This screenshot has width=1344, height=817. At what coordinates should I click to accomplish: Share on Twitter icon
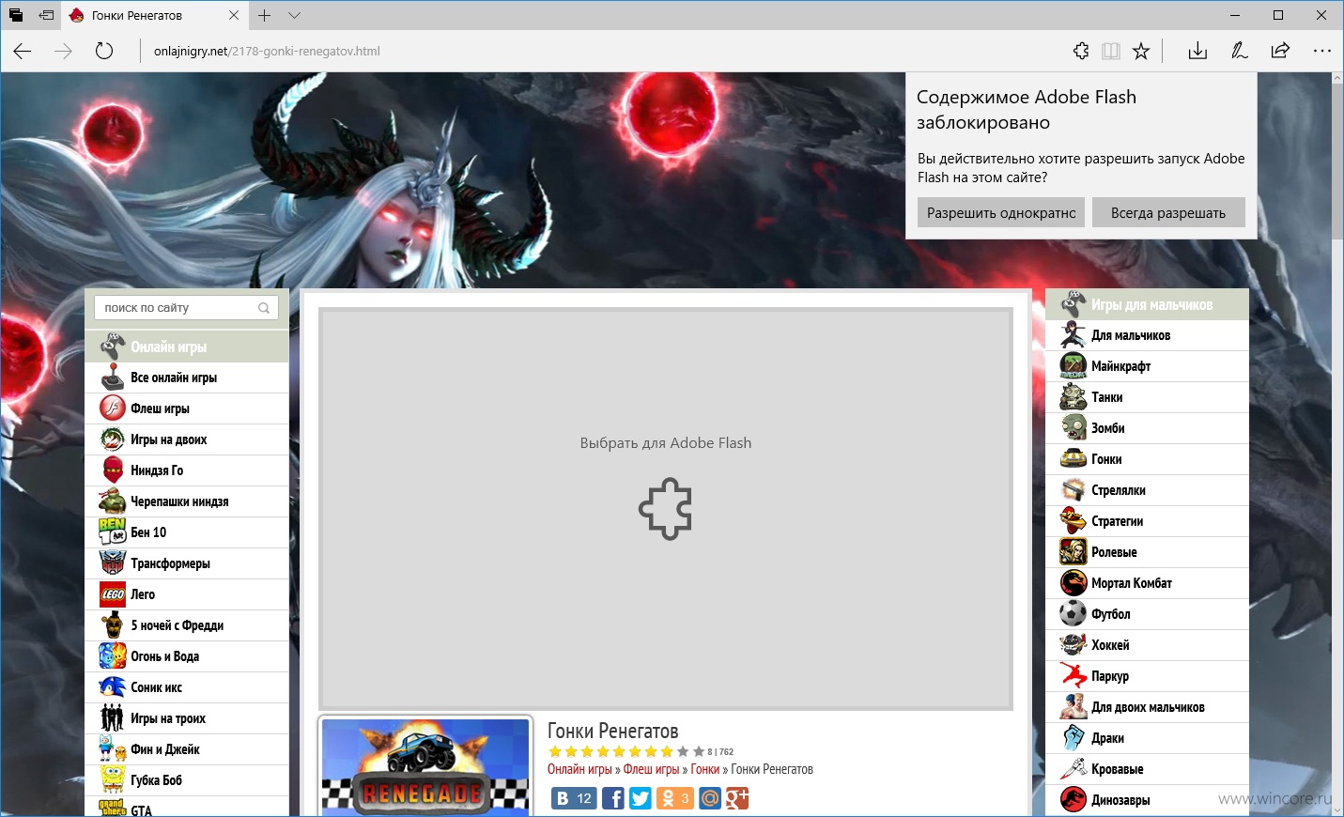point(641,798)
